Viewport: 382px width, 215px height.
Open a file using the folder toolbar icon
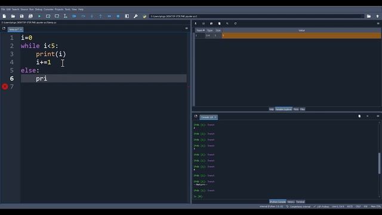(x=13, y=16)
